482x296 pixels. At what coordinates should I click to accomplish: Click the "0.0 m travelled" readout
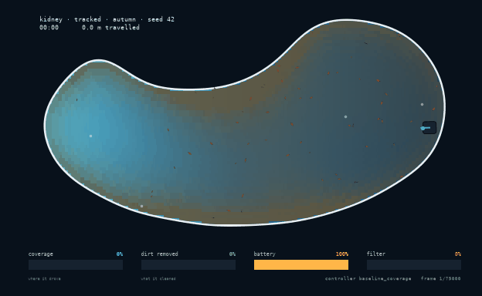(110, 27)
